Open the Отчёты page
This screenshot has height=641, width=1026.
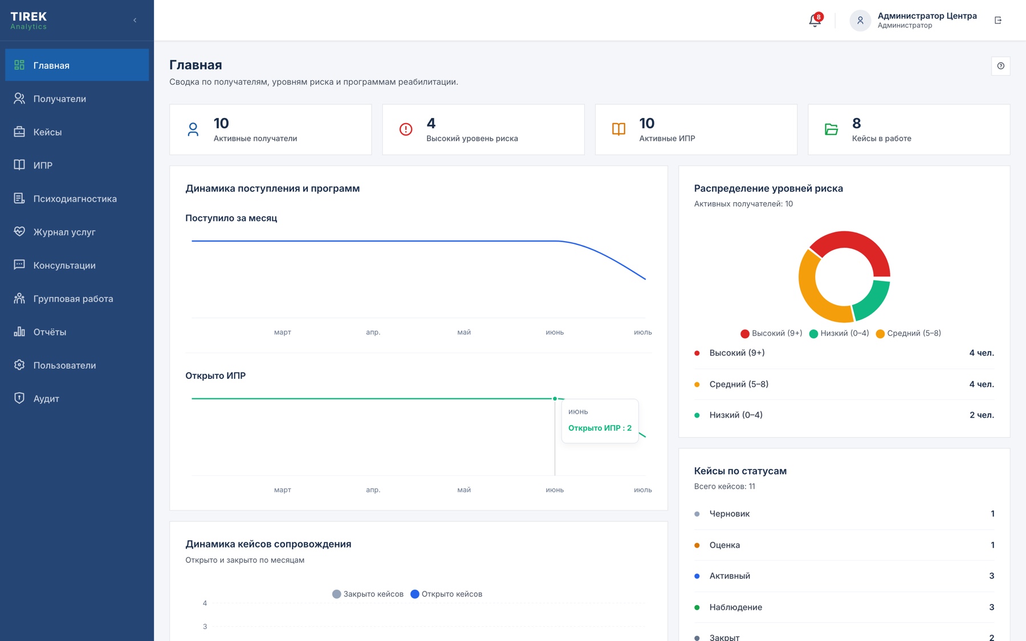click(x=77, y=332)
